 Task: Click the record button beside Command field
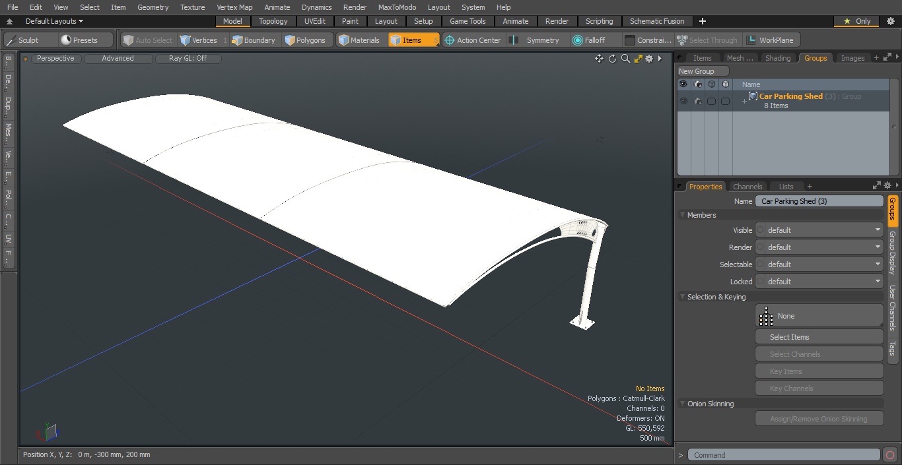(x=889, y=455)
